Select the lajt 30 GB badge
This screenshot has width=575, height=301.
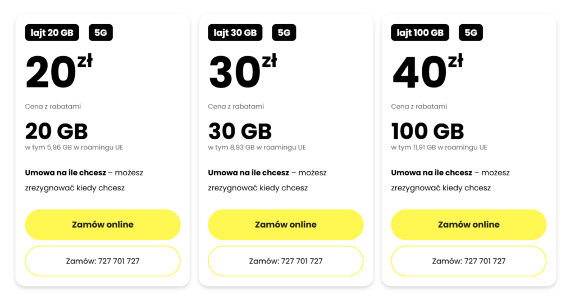pos(235,33)
